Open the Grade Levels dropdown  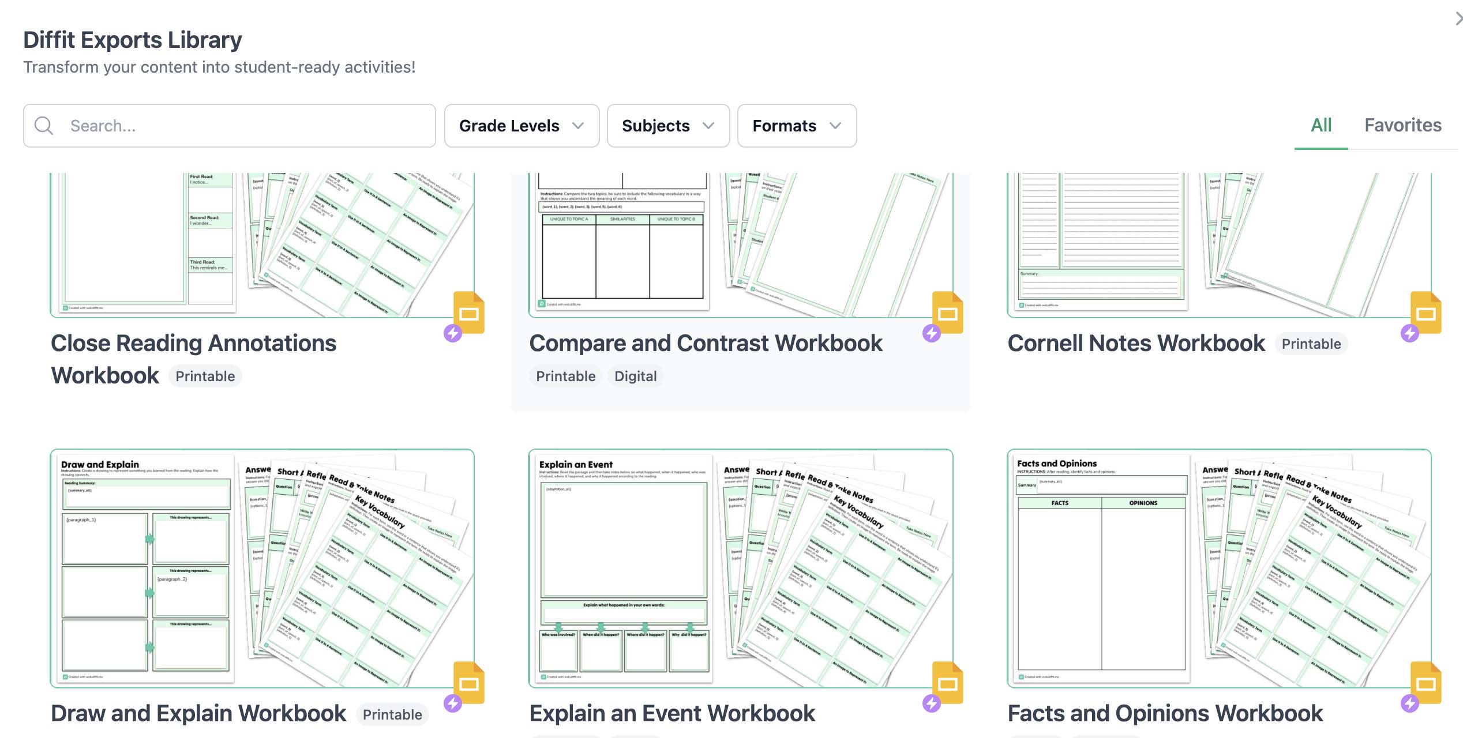point(522,126)
